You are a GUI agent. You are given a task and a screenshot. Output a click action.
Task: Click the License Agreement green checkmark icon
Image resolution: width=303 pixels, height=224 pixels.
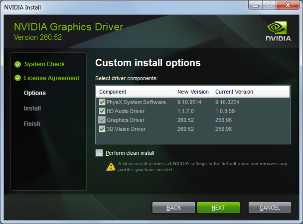17,78
